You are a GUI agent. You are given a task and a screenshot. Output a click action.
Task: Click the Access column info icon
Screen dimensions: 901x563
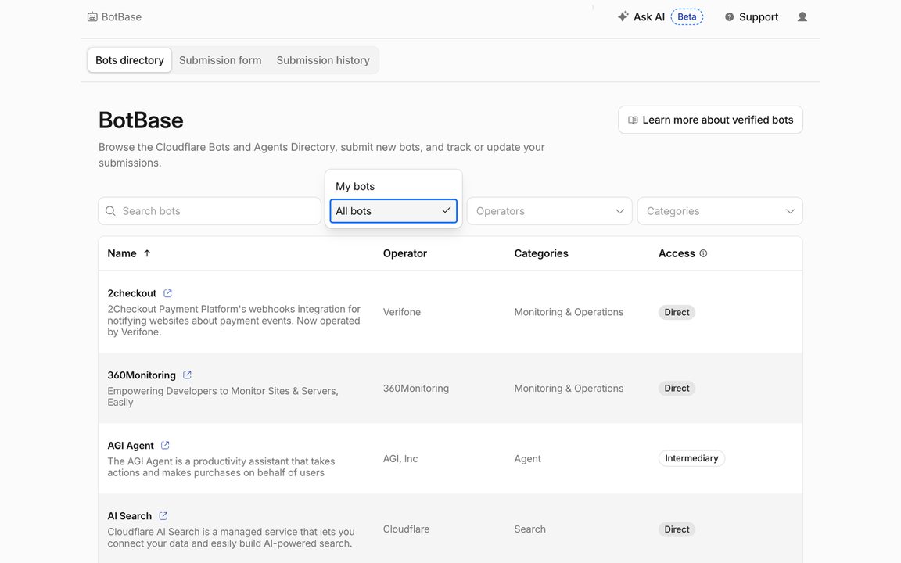[x=703, y=253]
